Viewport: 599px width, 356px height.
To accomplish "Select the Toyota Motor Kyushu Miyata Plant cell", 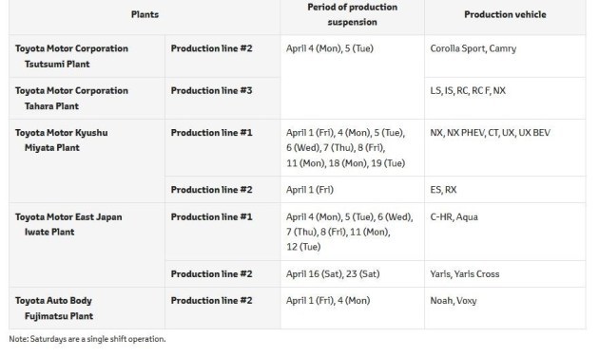I will [x=87, y=161].
